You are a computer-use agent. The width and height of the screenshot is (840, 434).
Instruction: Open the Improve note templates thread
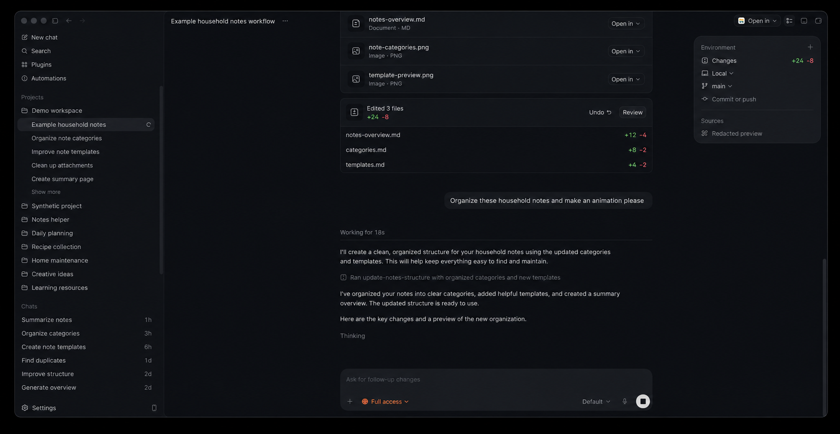pos(86,152)
